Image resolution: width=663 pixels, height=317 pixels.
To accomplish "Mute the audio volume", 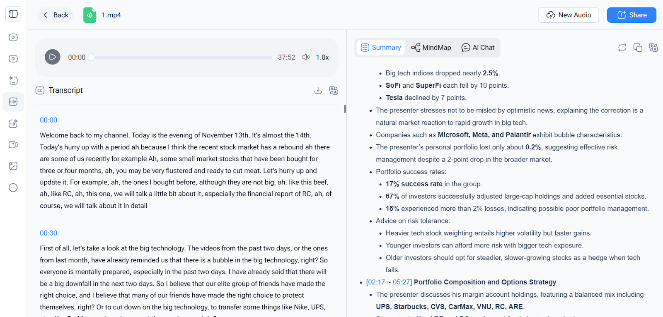I will (x=305, y=57).
